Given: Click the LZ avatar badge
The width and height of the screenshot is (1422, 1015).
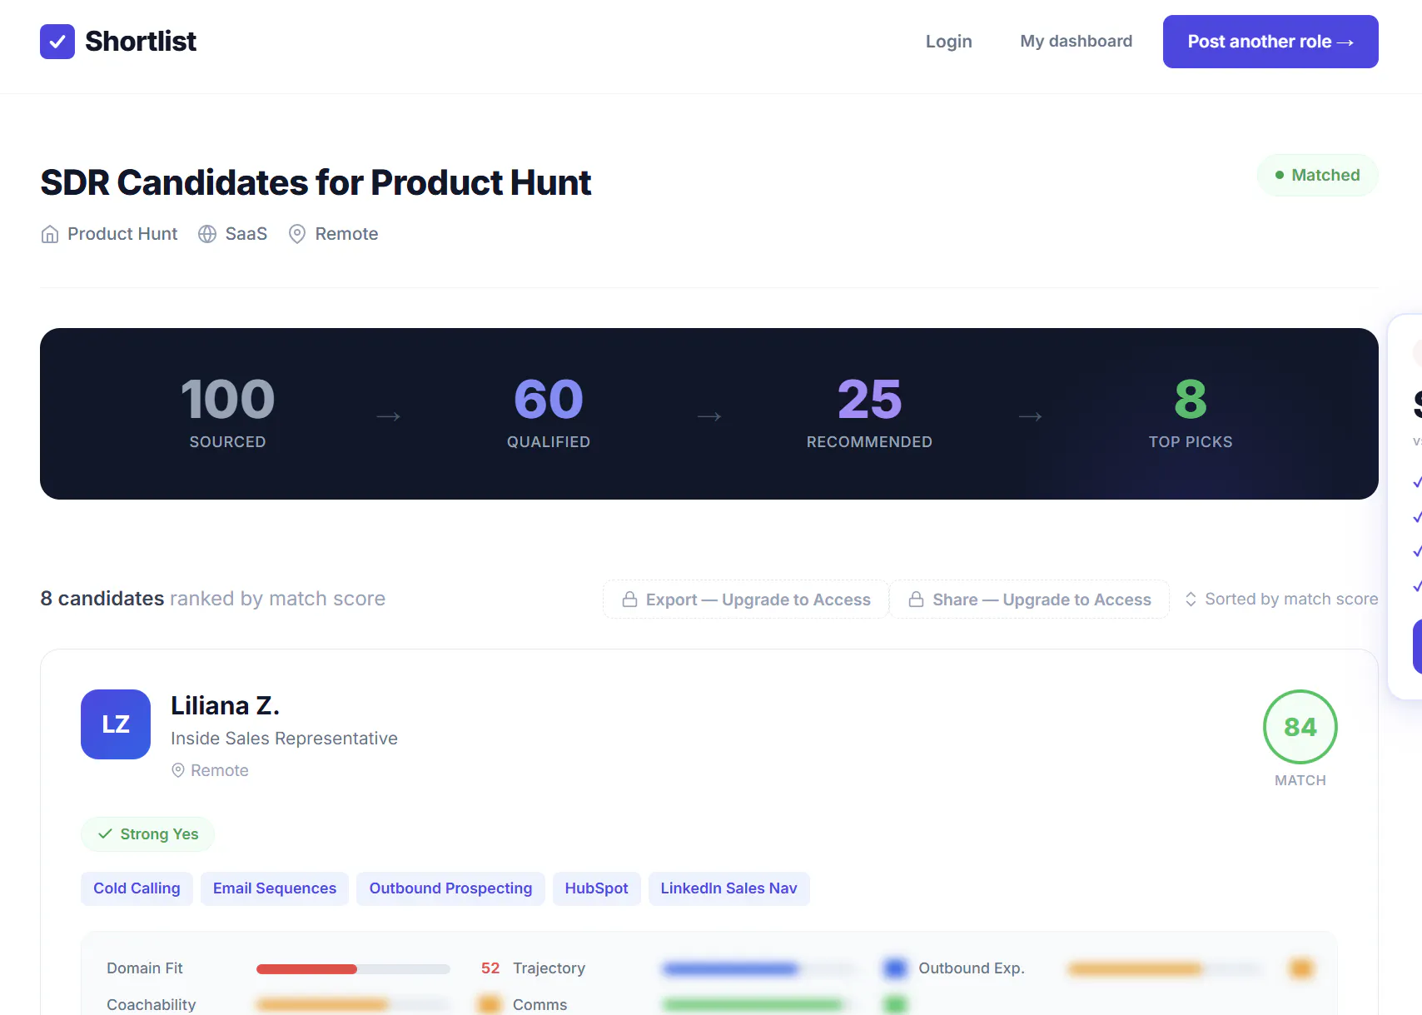Looking at the screenshot, I should click(116, 724).
